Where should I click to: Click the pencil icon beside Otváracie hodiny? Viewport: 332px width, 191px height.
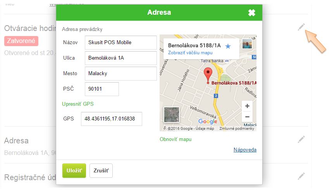click(301, 27)
